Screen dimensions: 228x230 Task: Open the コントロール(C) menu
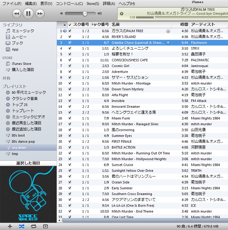click(x=69, y=4)
